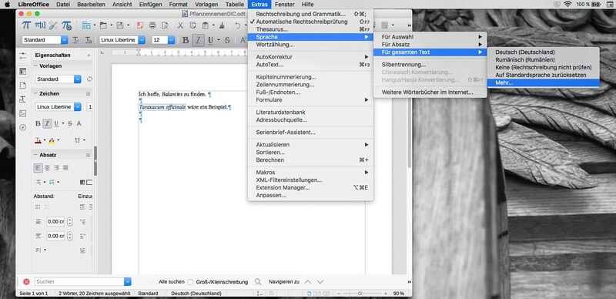Image resolution: width=616 pixels, height=299 pixels.
Task: Find next match with down arrow
Action: pyautogui.click(x=320, y=282)
